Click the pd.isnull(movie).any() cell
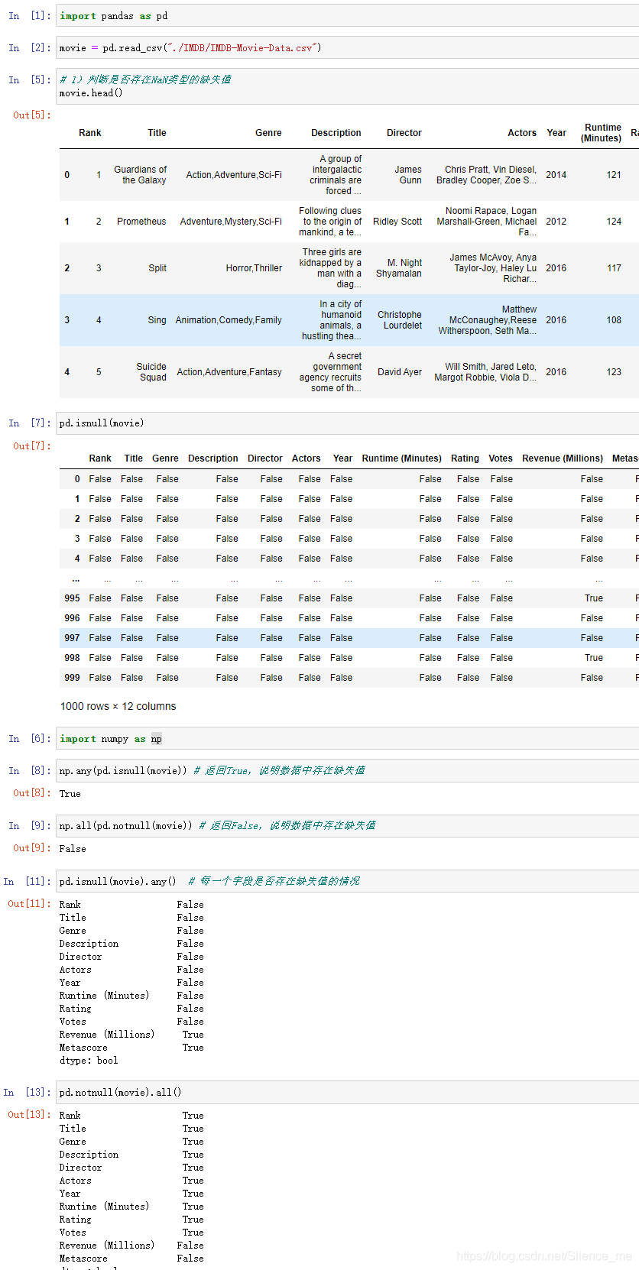The image size is (639, 1270). 348,881
